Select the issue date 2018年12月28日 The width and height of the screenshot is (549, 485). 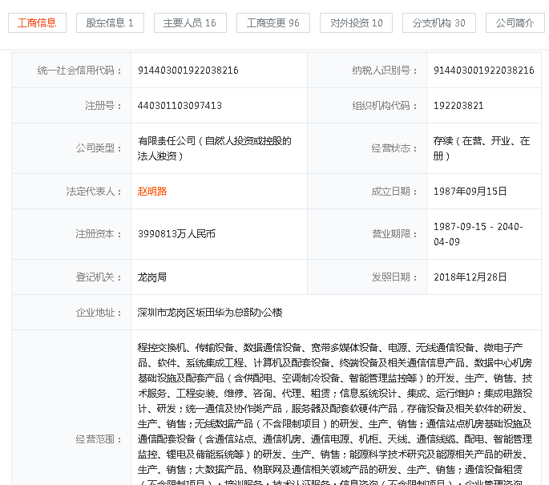coord(470,277)
